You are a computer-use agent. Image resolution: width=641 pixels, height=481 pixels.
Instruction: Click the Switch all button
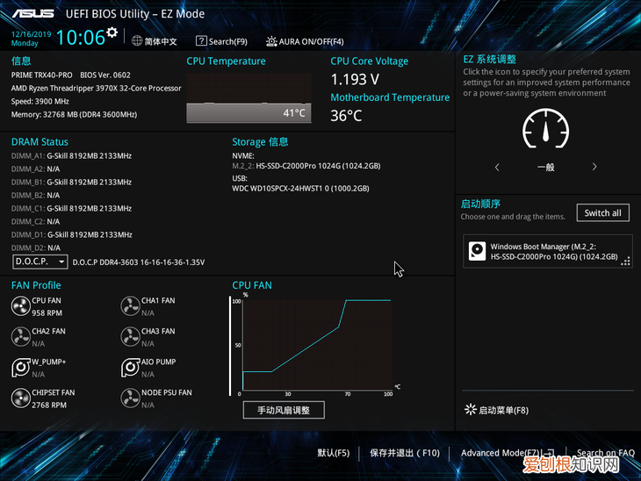(x=602, y=212)
